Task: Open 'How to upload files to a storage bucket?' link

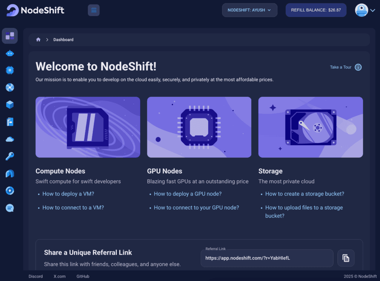Action: point(304,212)
